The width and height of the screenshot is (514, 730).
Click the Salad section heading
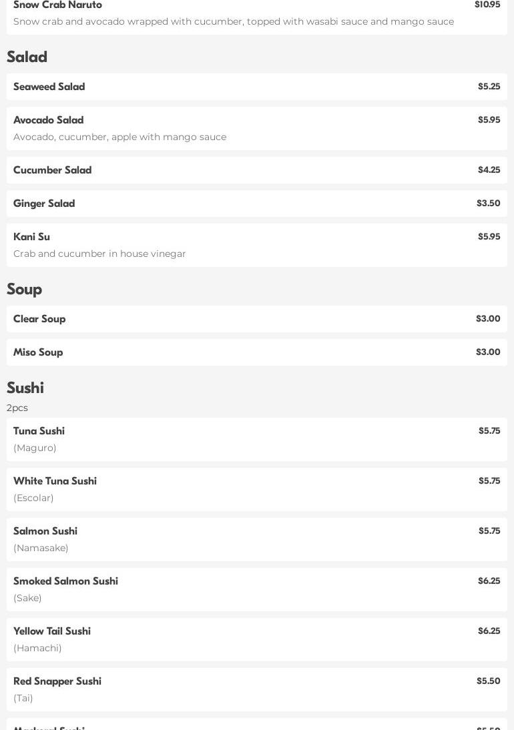point(27,57)
